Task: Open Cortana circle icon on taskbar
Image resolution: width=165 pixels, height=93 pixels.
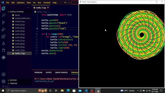Action: pos(50,91)
